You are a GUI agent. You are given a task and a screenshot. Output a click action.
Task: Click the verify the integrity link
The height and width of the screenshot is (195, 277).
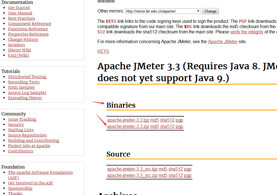tap(247, 32)
